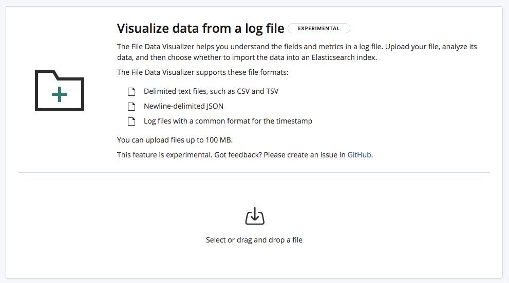
Task: Select the 'Delimited text files, such as CSV and TSV' text
Action: tap(211, 91)
